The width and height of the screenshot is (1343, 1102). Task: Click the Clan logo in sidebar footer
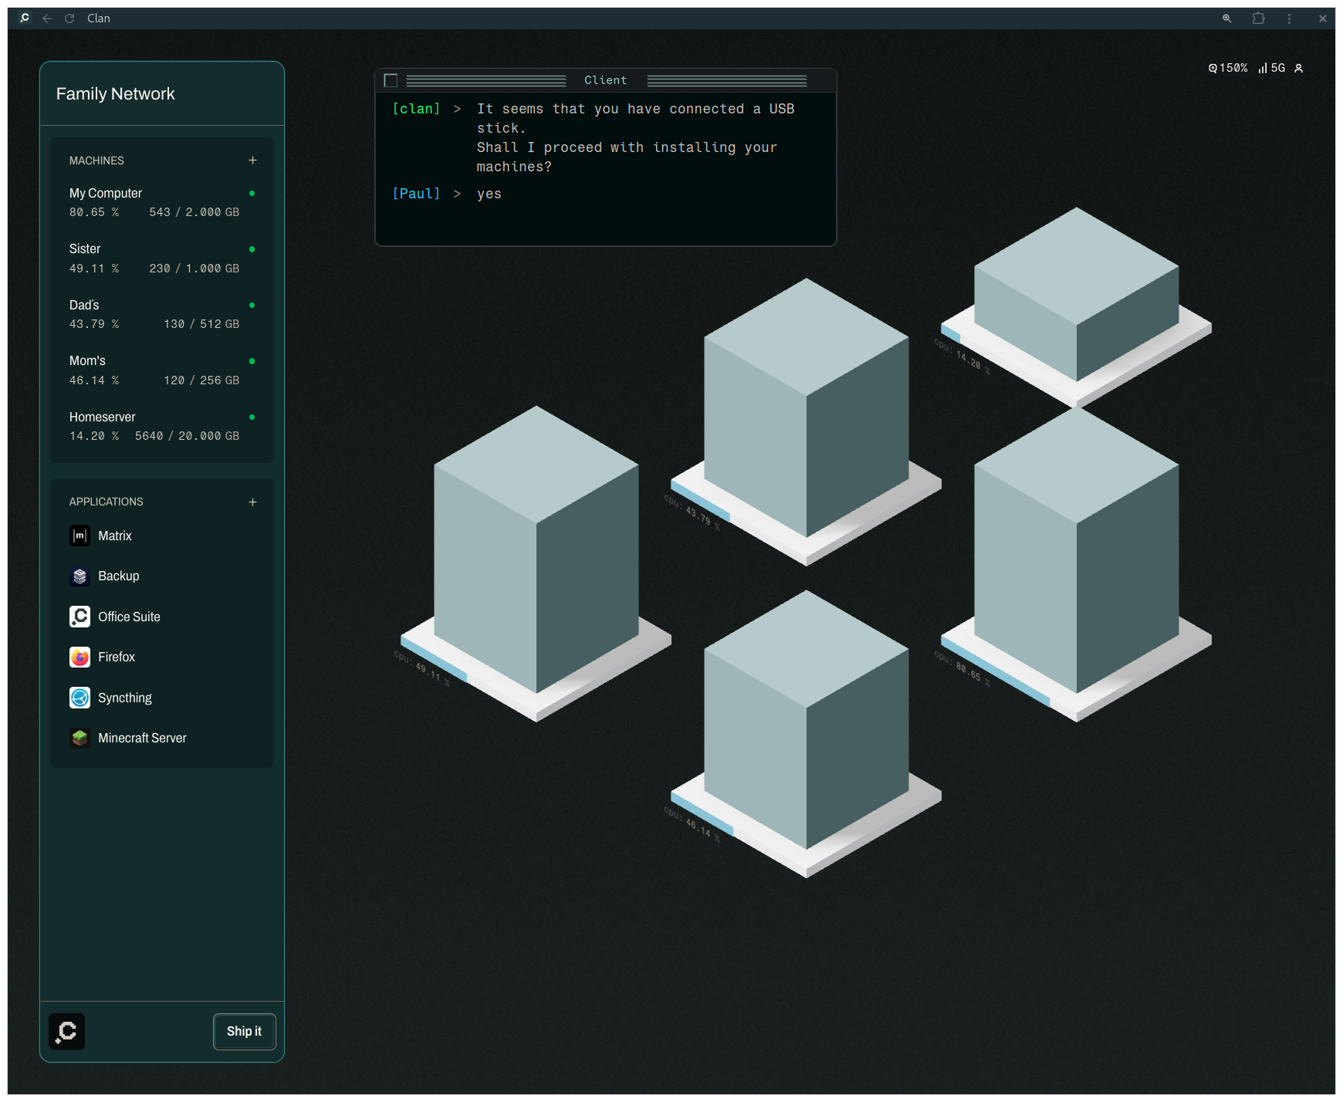(67, 1032)
